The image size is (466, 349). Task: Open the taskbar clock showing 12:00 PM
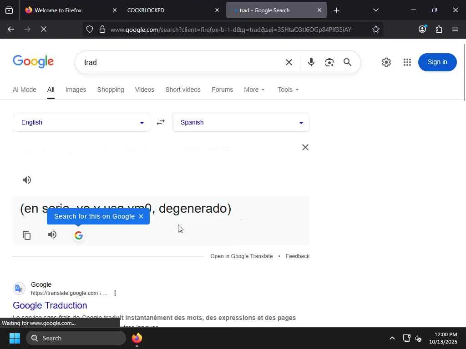pyautogui.click(x=443, y=338)
